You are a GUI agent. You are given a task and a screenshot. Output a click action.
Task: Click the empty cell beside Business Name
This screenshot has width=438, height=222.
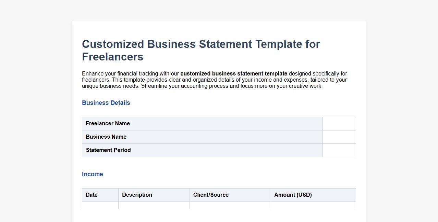coord(339,137)
